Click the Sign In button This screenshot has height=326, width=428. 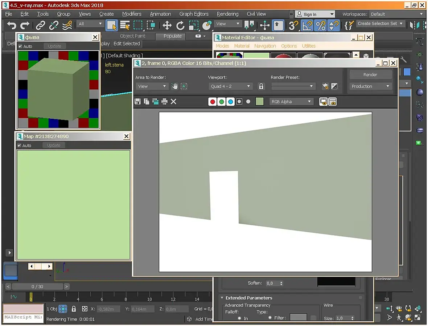click(315, 14)
